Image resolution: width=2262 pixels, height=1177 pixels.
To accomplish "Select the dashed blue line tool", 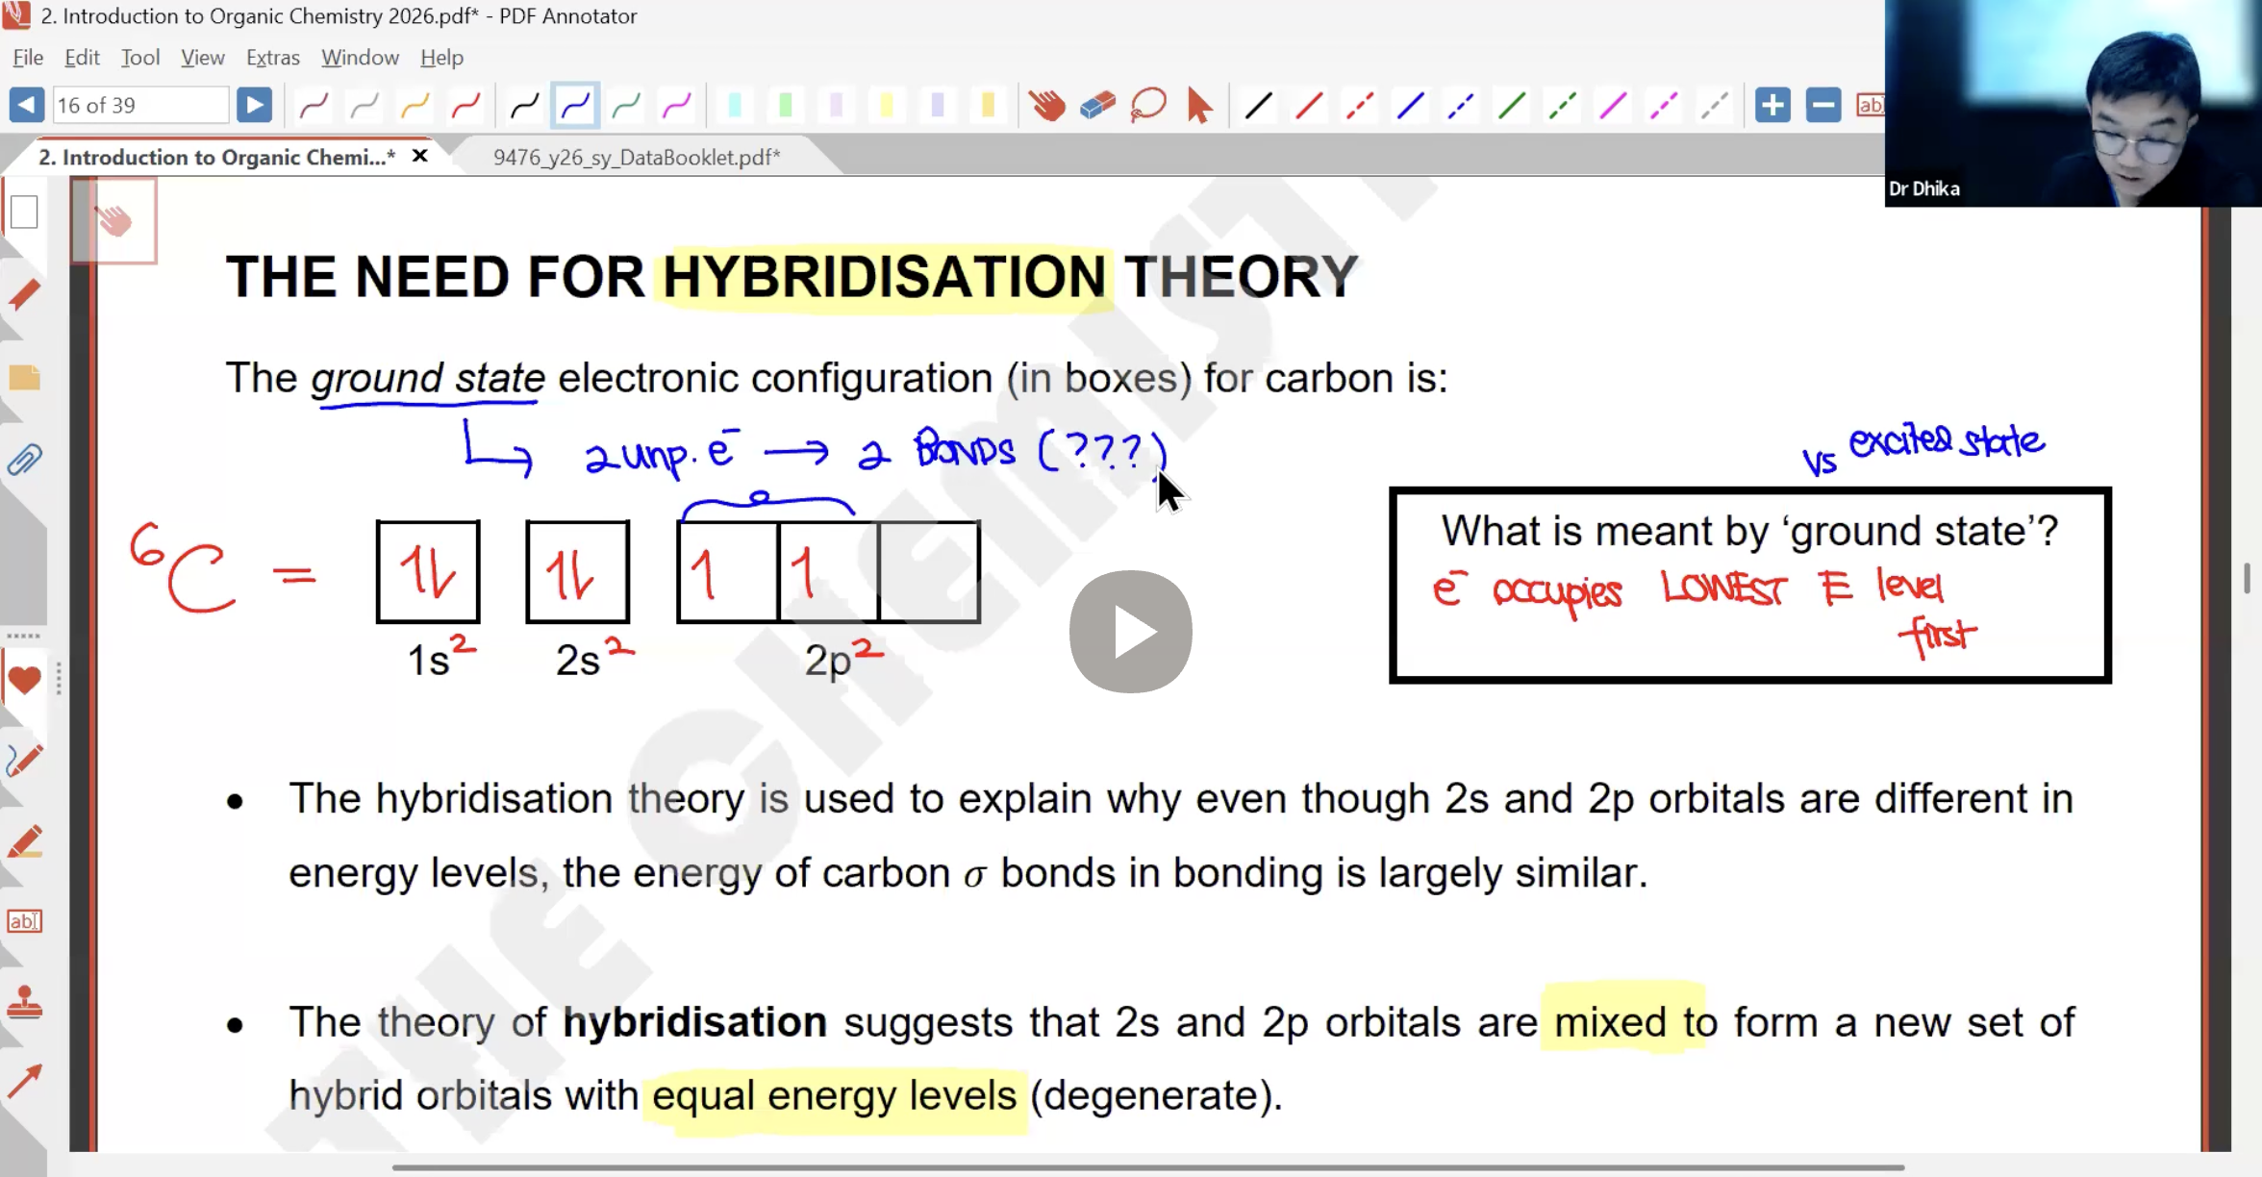I will 1460,106.
